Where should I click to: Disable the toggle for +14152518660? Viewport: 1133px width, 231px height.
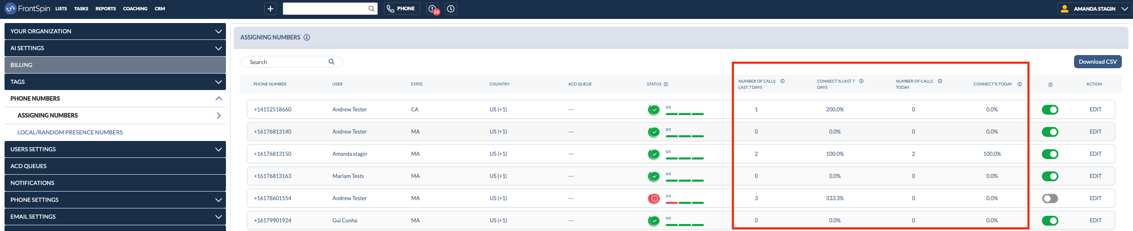click(x=1049, y=110)
